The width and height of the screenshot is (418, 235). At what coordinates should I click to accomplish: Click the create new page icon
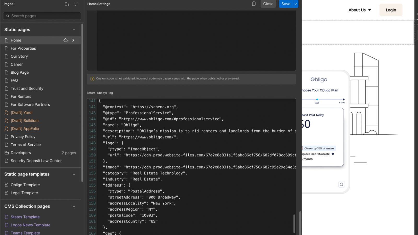(76, 4)
